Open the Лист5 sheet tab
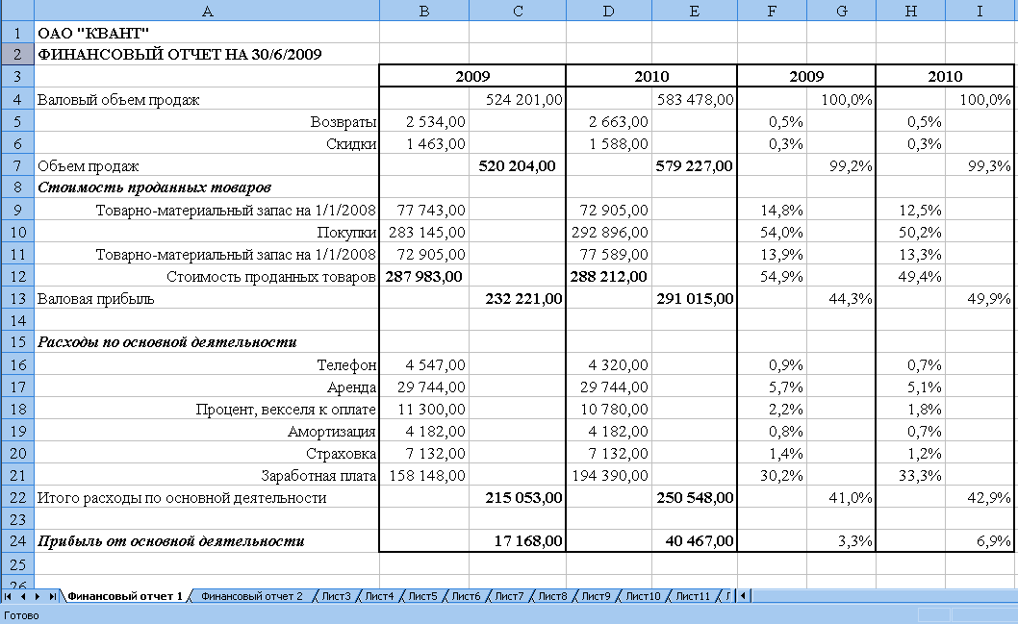 pos(422,596)
